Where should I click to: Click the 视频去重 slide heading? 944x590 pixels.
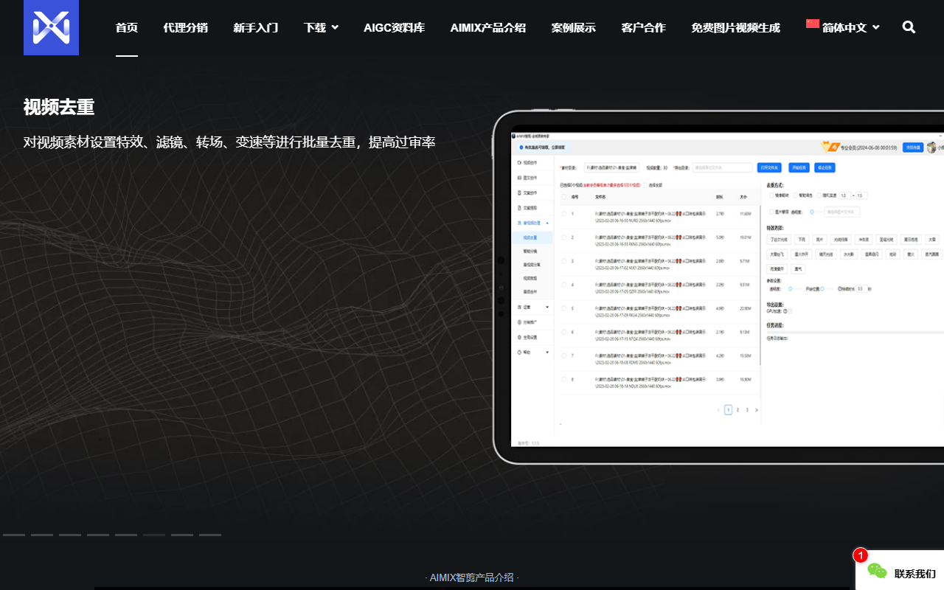pos(59,107)
